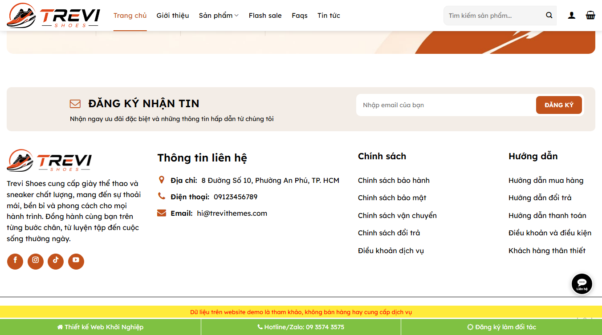Click the Hotline/Zalo 09 3574 3575 button
The image size is (602, 335).
tap(301, 327)
